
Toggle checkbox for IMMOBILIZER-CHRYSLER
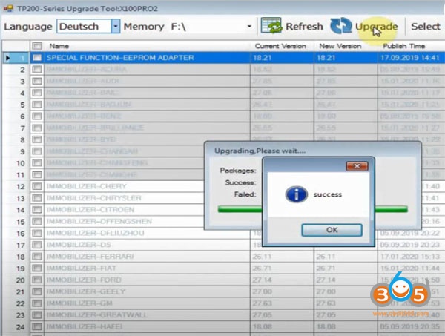click(x=37, y=198)
